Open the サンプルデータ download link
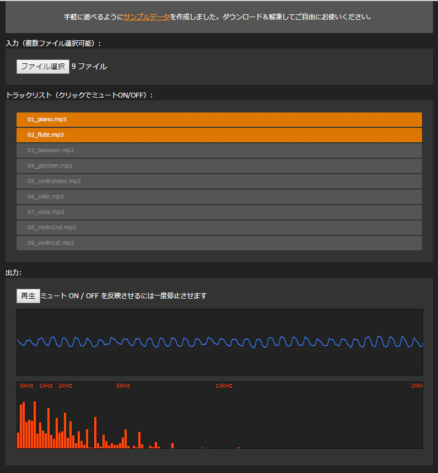This screenshot has height=473, width=438. [x=147, y=17]
